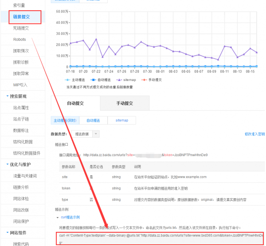
Task: Toggle 主动推送 series in chart legend
Action: [x=75, y=80]
